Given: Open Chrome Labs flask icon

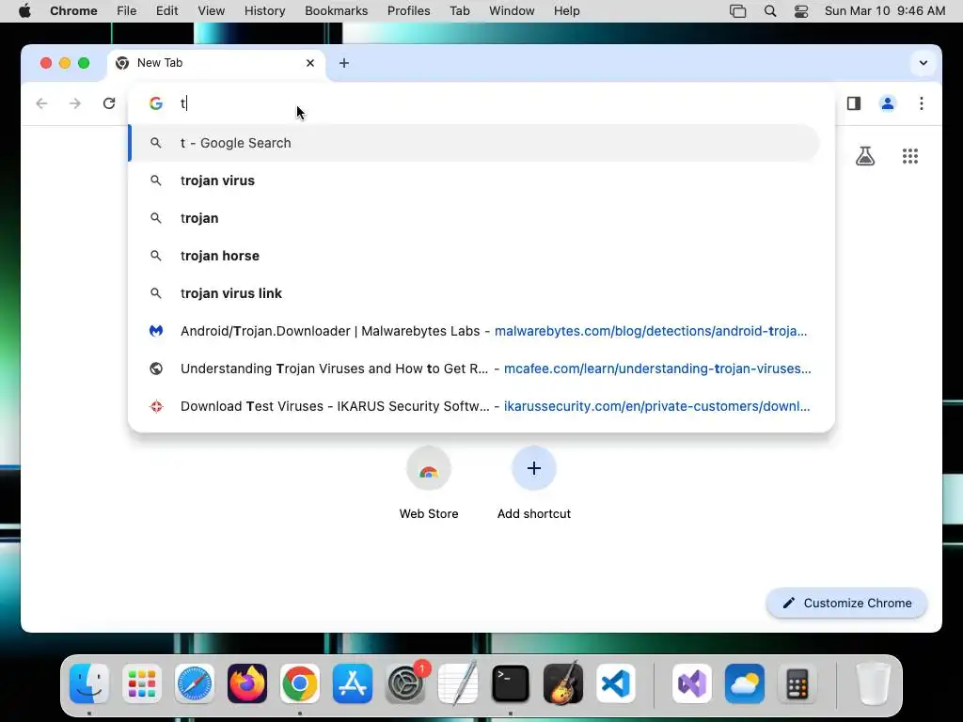Looking at the screenshot, I should click(x=865, y=156).
